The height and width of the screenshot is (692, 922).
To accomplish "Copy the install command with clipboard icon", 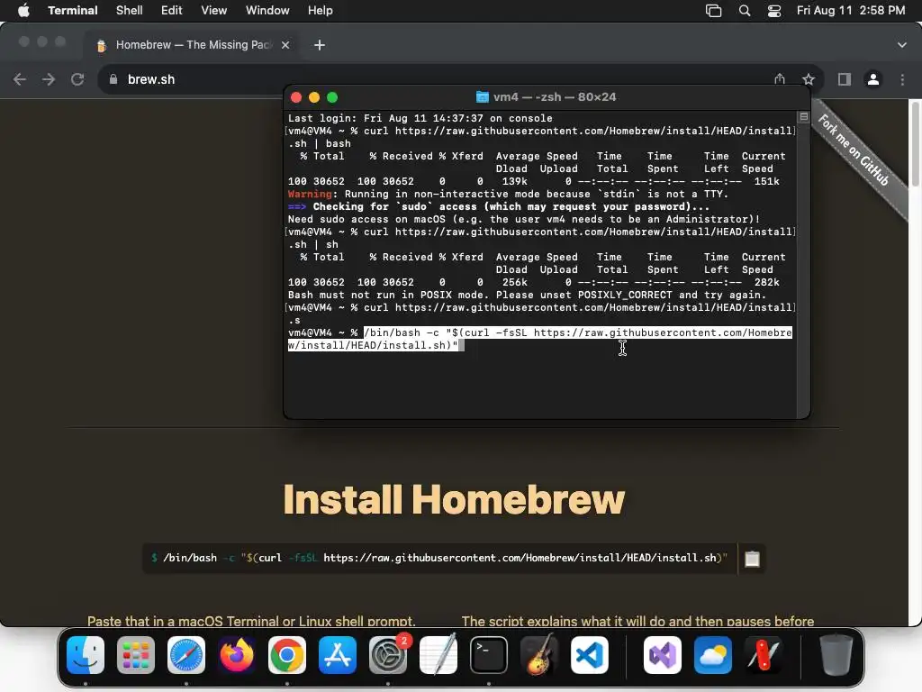I will (752, 559).
